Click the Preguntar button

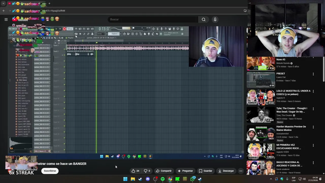click(185, 171)
